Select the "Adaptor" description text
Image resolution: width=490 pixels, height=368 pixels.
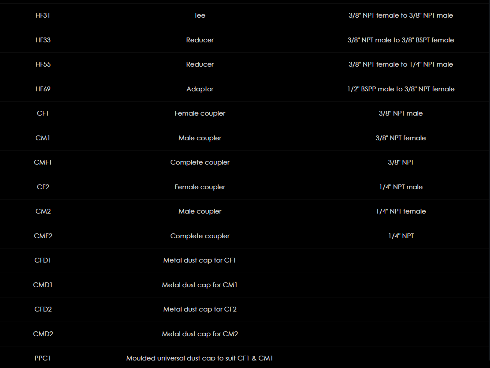tap(200, 89)
